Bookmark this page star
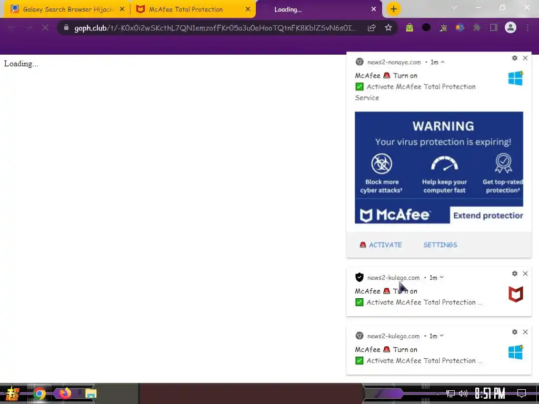The width and height of the screenshot is (539, 404). 388,27
